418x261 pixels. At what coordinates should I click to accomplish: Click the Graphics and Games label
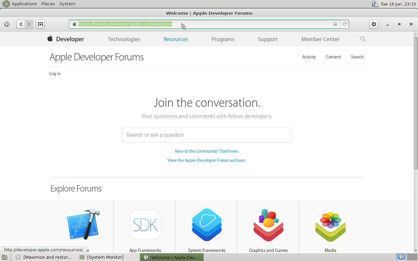coord(268,250)
